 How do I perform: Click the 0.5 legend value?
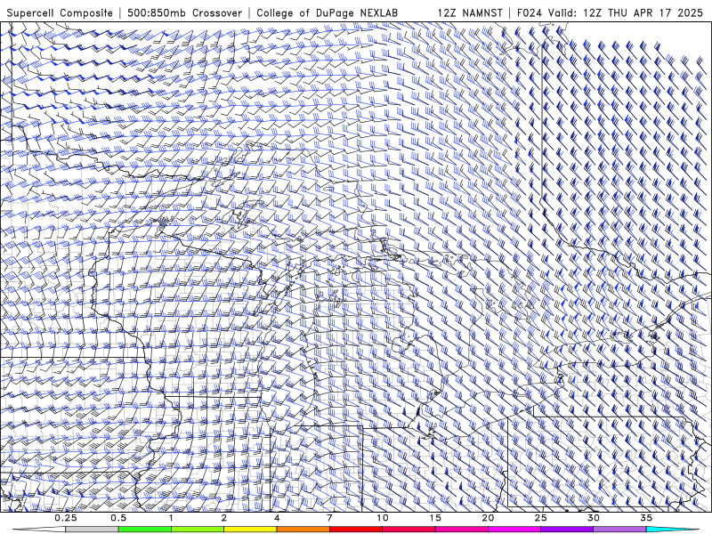click(118, 518)
